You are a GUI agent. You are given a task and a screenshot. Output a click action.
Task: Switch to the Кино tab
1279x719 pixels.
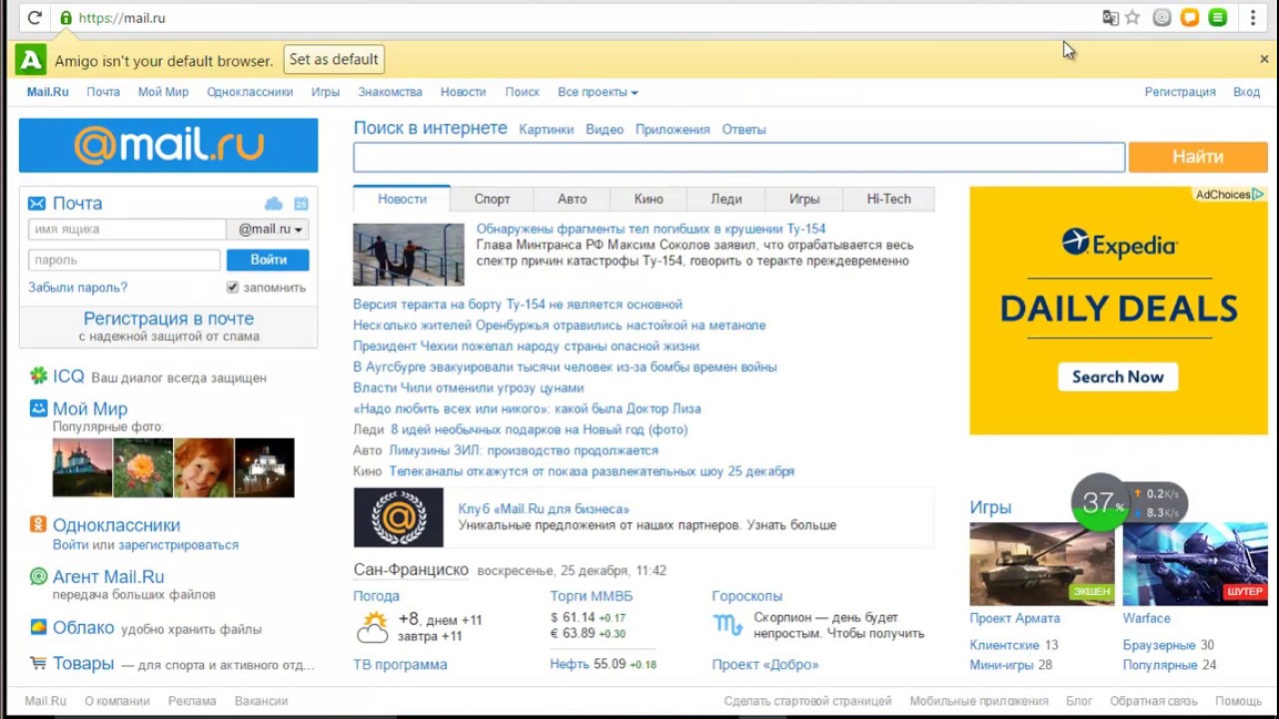648,199
